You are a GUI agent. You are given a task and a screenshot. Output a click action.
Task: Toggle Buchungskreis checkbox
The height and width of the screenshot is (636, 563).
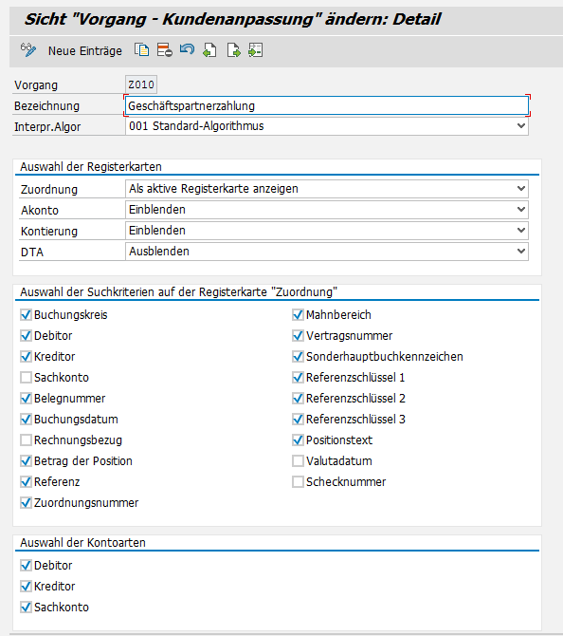point(26,315)
